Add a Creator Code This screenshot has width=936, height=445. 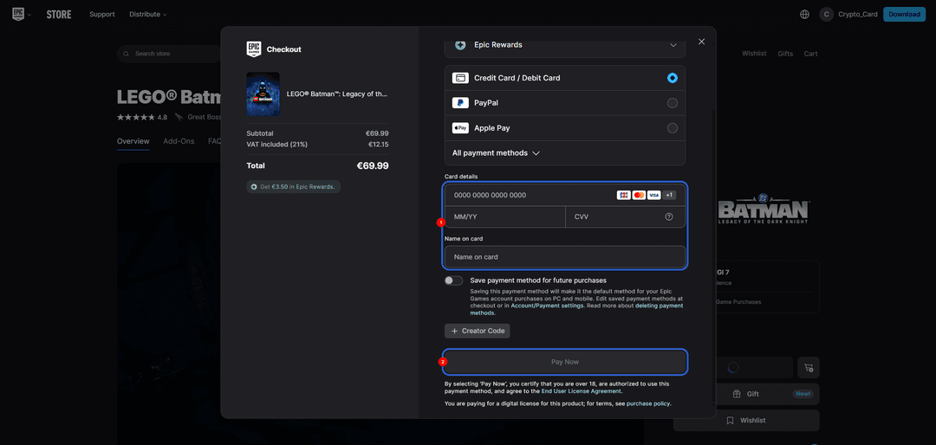478,331
